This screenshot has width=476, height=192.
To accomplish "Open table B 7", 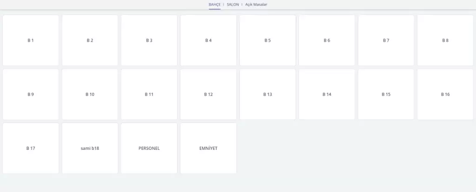I will [x=386, y=40].
